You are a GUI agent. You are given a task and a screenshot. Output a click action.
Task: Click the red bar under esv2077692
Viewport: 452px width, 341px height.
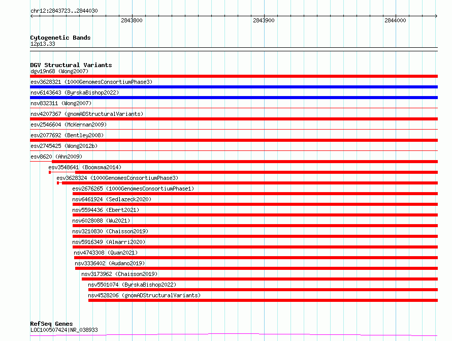click(x=234, y=140)
